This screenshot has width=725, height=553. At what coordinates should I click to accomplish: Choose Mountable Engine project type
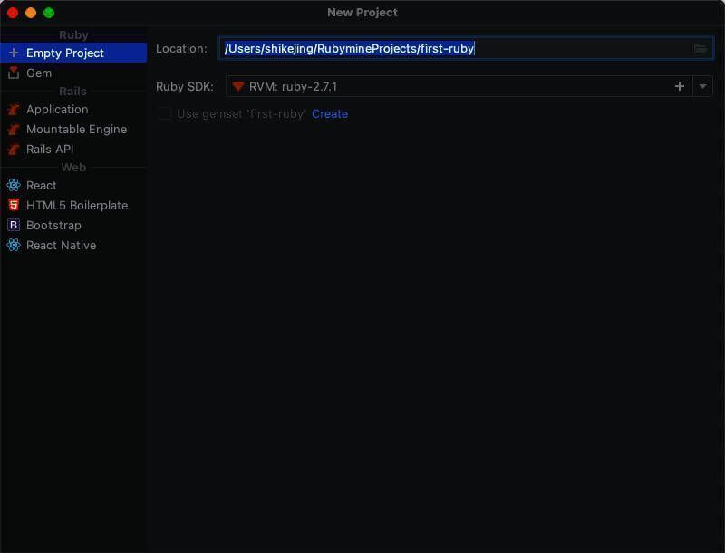pyautogui.click(x=76, y=129)
